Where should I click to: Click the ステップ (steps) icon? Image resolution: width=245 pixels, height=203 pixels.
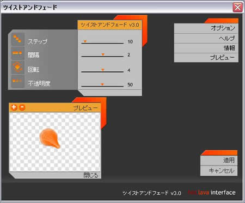pos(17,39)
